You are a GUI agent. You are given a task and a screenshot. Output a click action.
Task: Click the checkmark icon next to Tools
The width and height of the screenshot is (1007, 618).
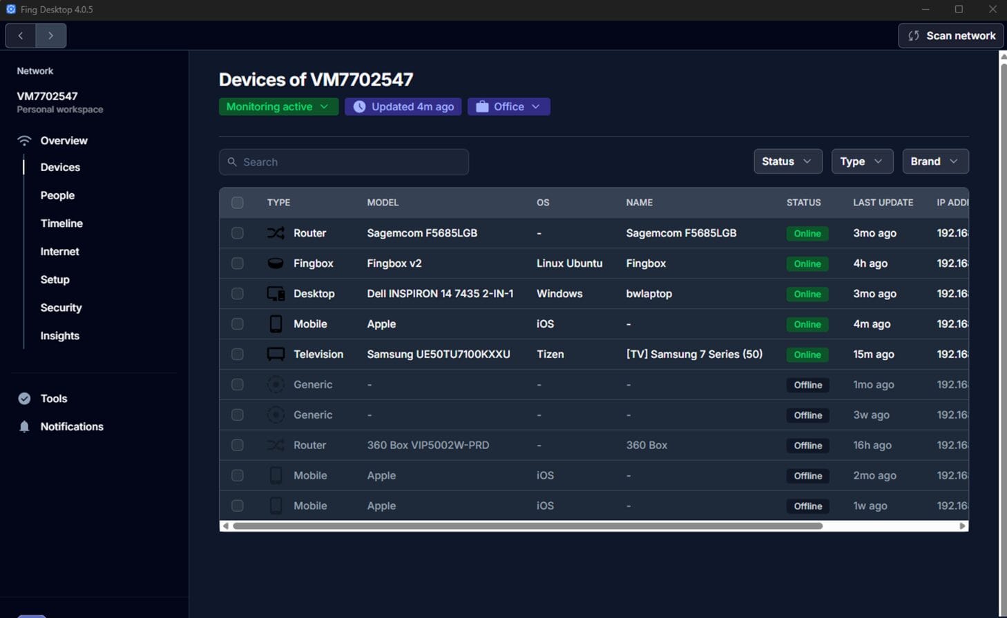pos(24,399)
